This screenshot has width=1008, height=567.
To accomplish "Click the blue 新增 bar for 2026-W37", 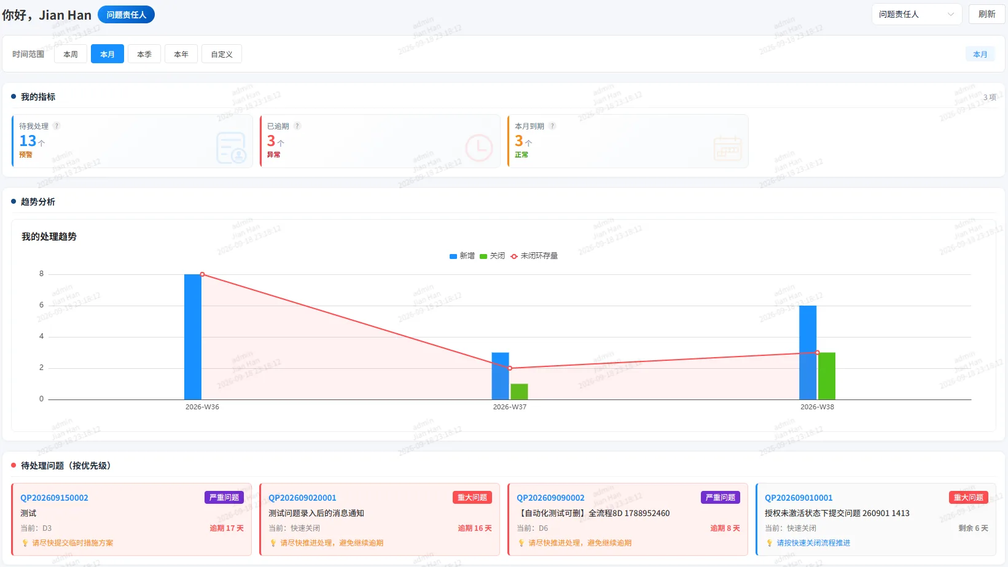I will point(500,376).
